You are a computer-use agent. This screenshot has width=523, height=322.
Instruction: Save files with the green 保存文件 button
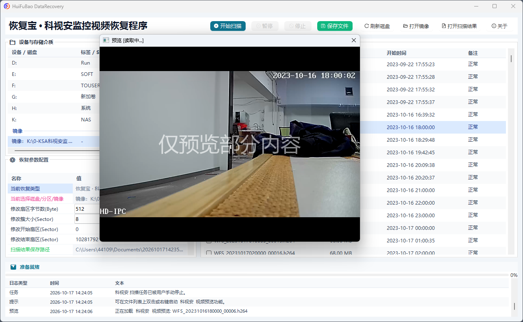335,26
